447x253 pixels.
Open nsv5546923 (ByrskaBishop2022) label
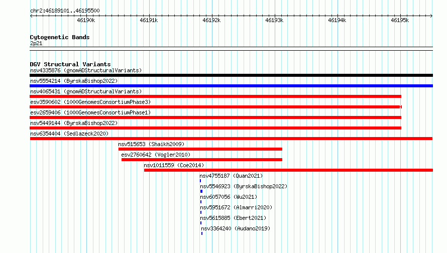(x=244, y=186)
